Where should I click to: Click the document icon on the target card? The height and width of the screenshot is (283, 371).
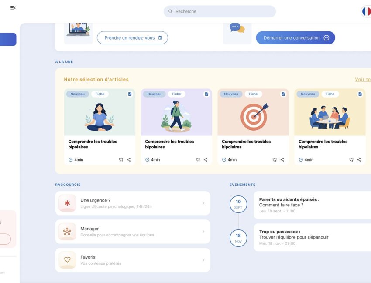[283, 94]
